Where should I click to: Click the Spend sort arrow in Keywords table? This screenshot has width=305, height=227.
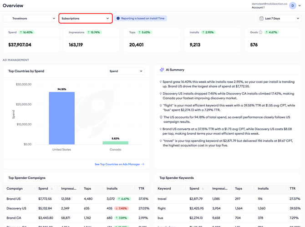(x=203, y=188)
